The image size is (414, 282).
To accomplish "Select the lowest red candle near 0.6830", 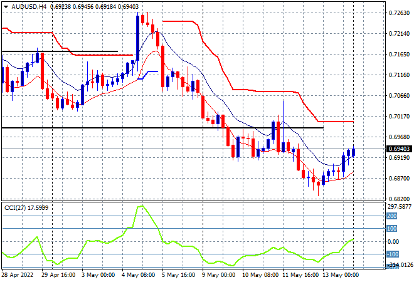I will (x=319, y=184).
